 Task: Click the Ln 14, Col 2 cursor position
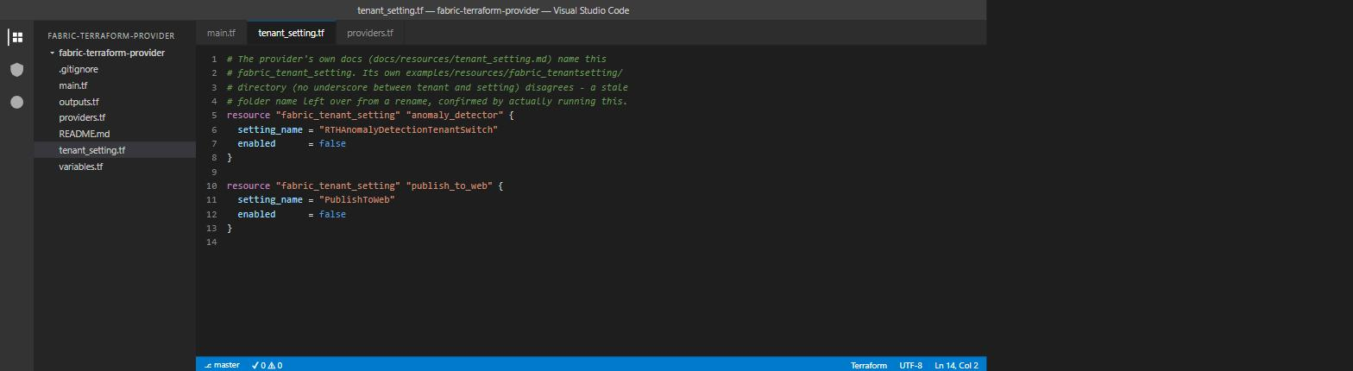click(x=956, y=365)
